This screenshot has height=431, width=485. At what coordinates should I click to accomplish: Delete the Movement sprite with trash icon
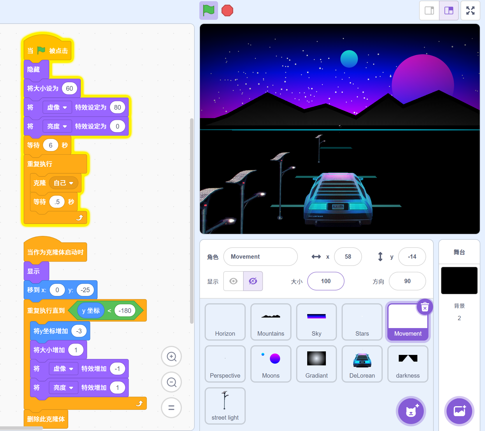coord(425,307)
